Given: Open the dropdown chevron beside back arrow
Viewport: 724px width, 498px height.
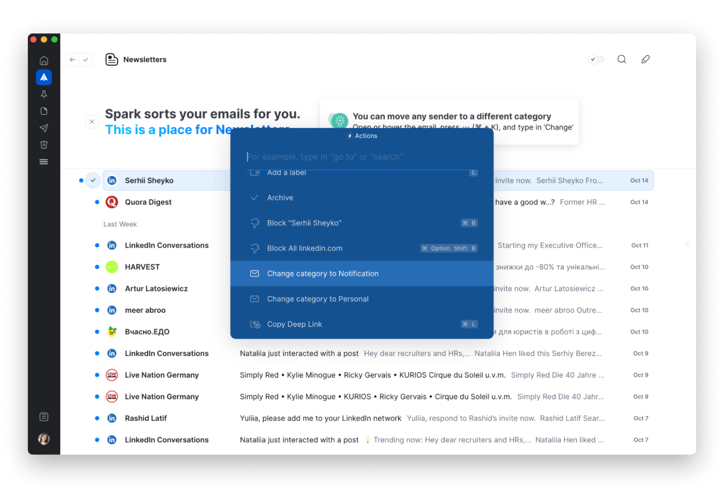Looking at the screenshot, I should pyautogui.click(x=85, y=59).
